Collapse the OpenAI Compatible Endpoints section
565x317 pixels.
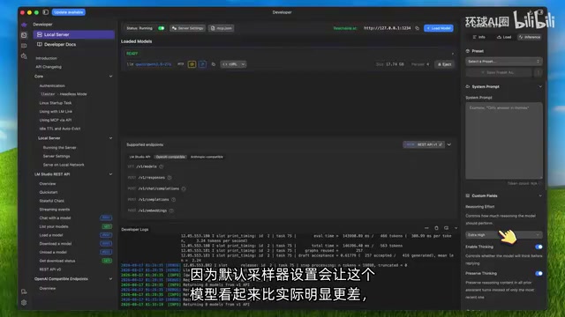pyautogui.click(x=110, y=279)
